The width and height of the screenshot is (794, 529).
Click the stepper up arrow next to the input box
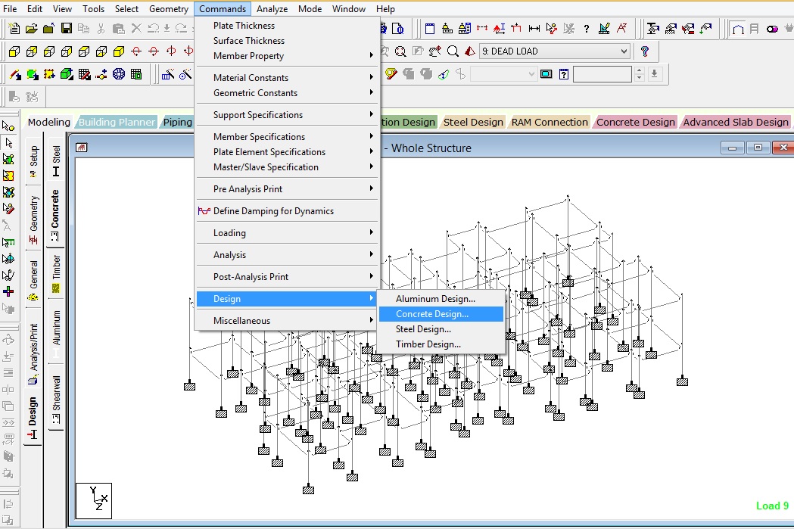pos(639,71)
